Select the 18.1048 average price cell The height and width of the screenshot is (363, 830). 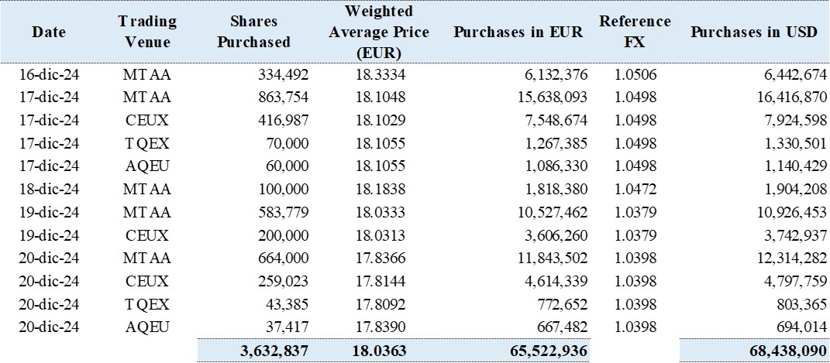point(381,98)
